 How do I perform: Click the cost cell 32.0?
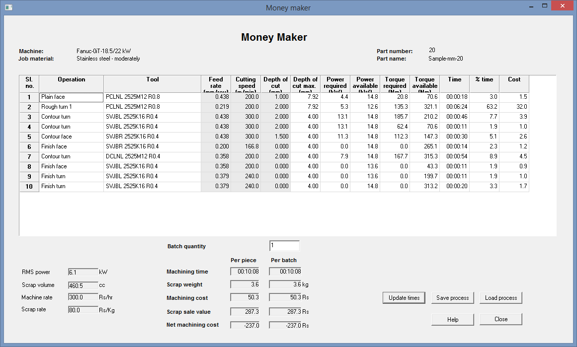514,107
